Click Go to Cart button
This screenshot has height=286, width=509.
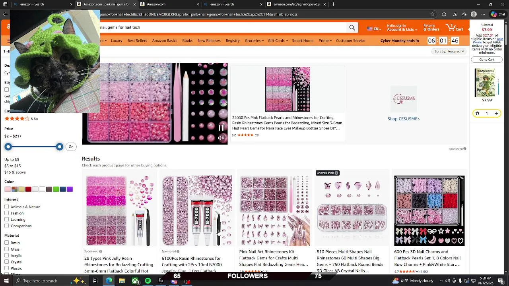coord(487,60)
